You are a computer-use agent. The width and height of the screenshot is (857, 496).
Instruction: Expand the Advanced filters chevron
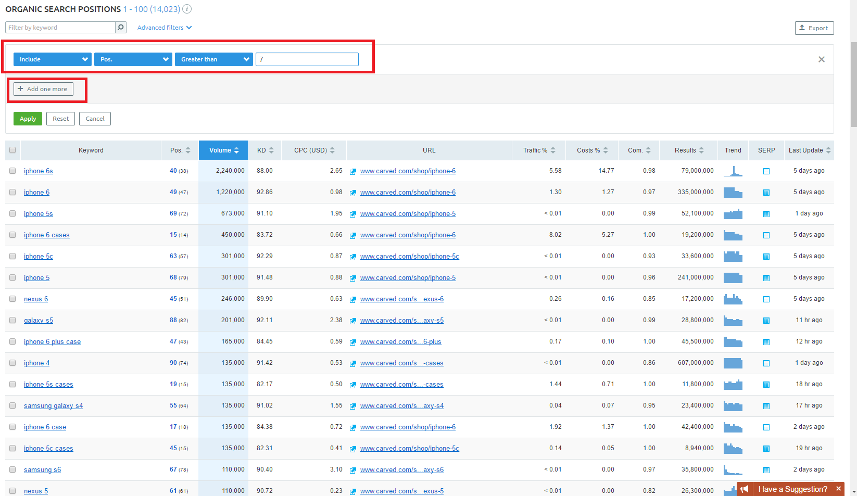point(189,28)
